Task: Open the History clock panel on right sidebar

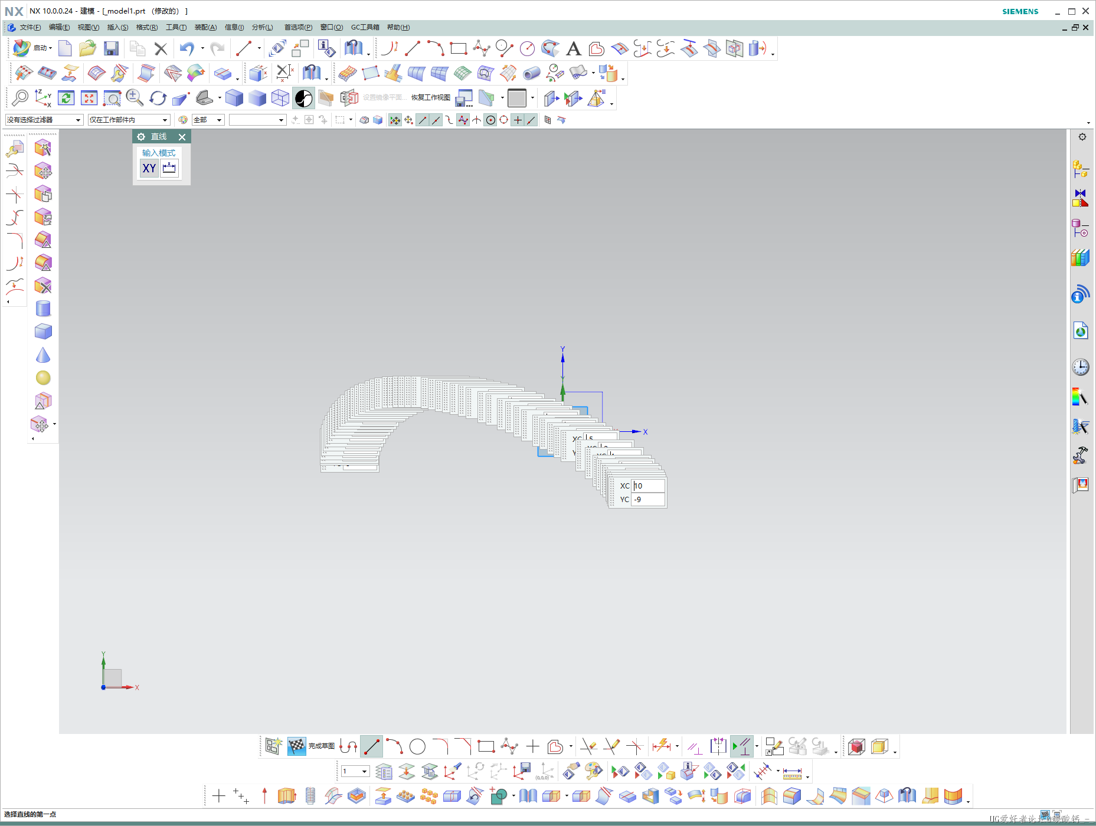Action: pos(1081,367)
